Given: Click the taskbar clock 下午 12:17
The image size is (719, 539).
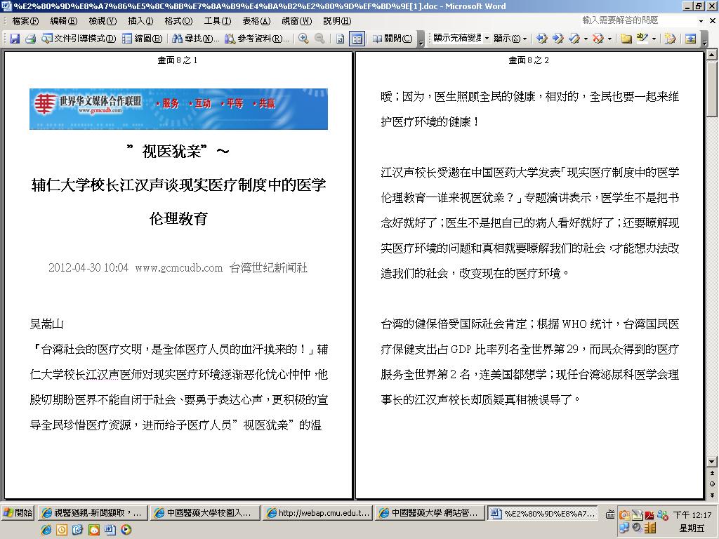Looking at the screenshot, I should click(692, 514).
